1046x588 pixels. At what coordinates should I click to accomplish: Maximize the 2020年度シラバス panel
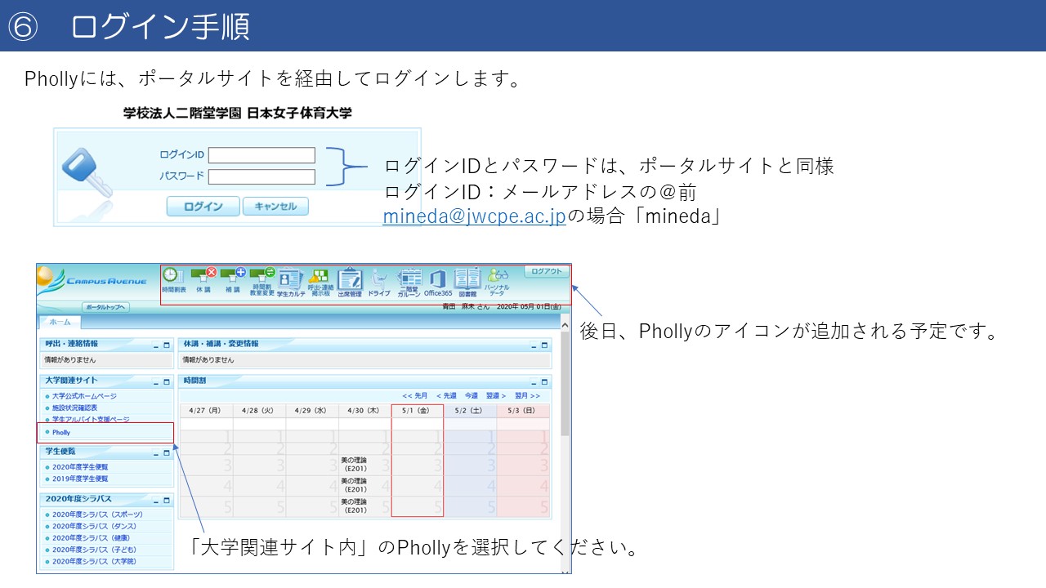168,500
